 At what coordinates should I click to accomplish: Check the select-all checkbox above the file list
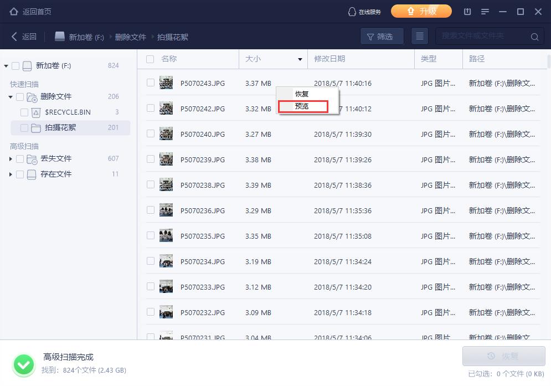click(150, 58)
